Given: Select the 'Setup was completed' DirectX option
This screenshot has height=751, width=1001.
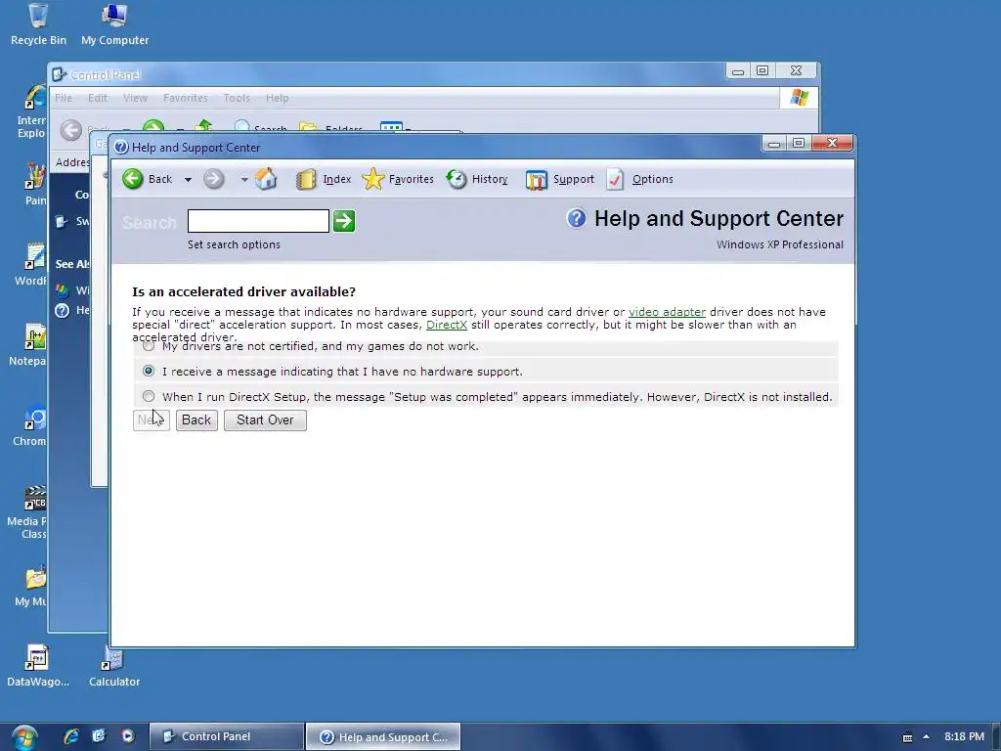Looking at the screenshot, I should point(149,397).
